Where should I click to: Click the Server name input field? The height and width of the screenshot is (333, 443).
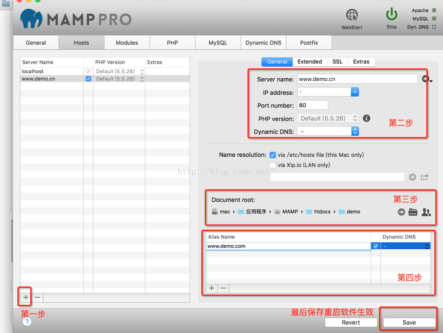click(x=357, y=79)
